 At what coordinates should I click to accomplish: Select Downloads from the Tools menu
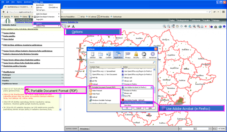tap(47, 5)
